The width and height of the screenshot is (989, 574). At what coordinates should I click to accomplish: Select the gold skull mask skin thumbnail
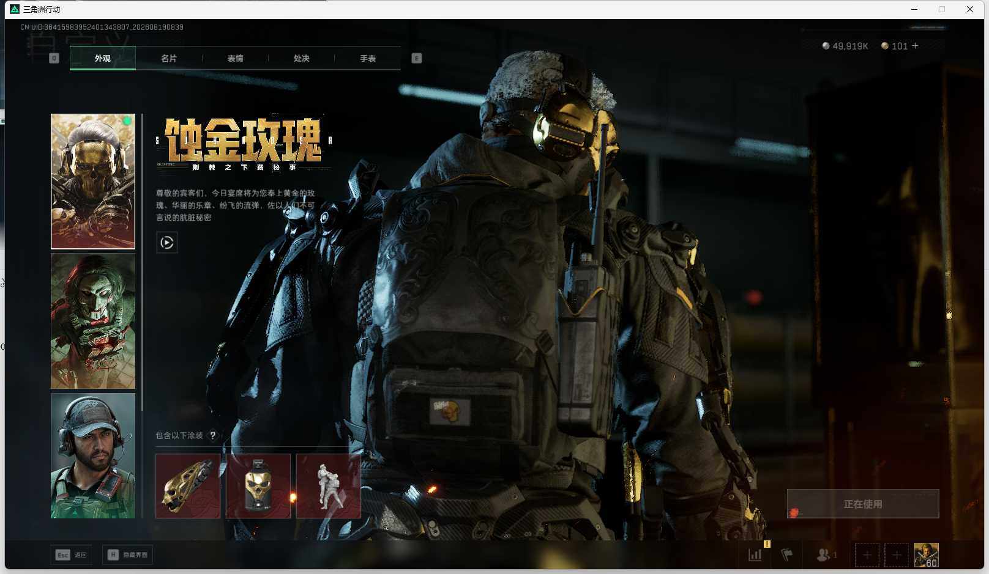[x=93, y=182]
